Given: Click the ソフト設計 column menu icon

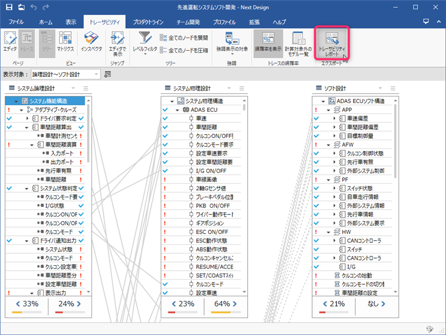Looking at the screenshot, I should click(393, 88).
